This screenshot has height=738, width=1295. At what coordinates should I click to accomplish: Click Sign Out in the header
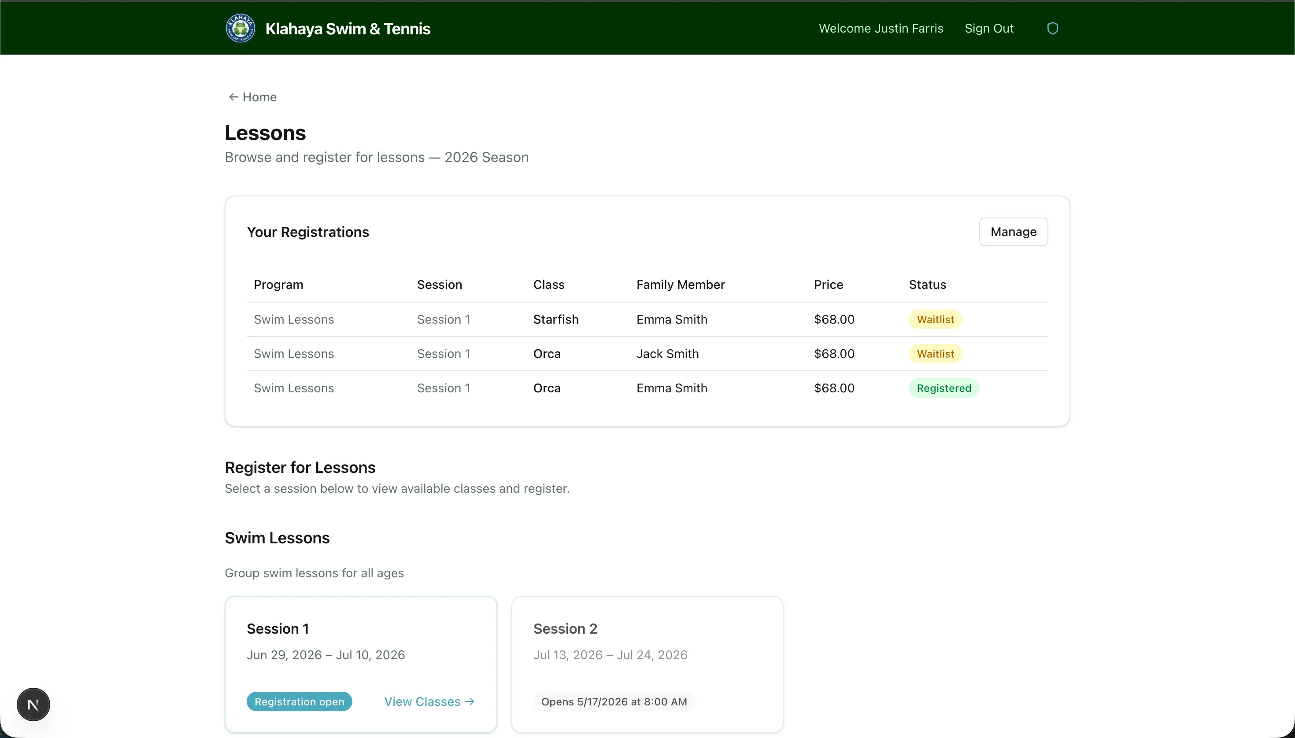989,28
